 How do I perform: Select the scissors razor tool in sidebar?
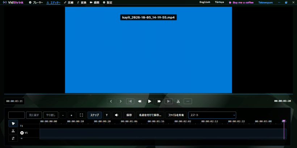click(x=13, y=131)
